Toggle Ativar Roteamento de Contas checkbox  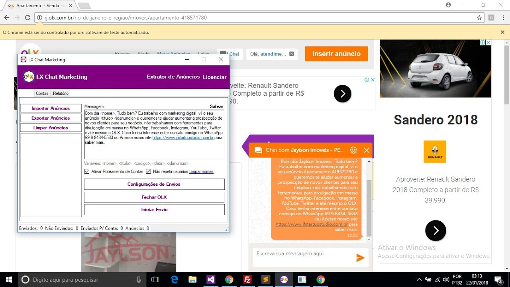87,171
